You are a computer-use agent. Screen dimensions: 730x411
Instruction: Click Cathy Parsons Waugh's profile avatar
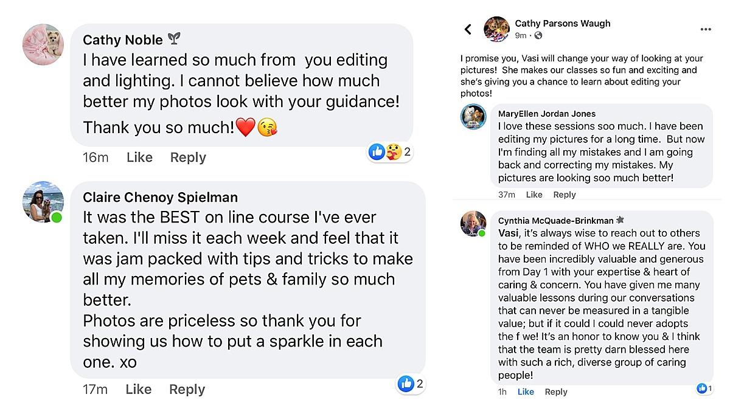[x=496, y=29]
